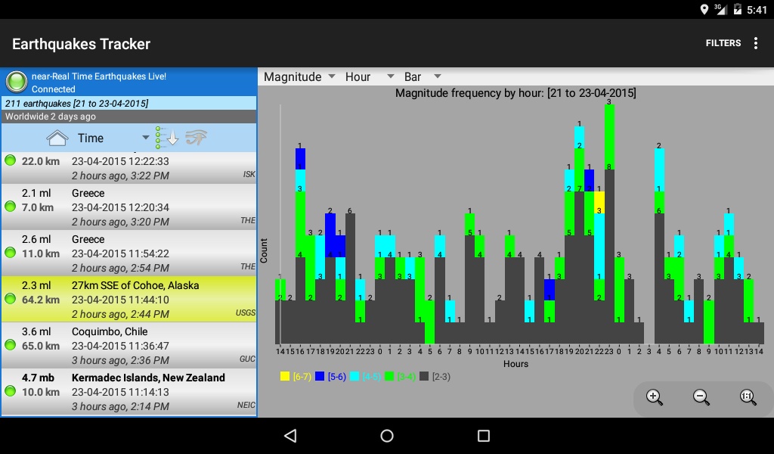Image resolution: width=774 pixels, height=454 pixels.
Task: Reset chart zoom to 1:1
Action: tap(748, 396)
